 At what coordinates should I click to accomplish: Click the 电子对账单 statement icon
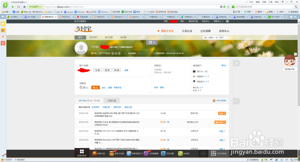point(214,101)
